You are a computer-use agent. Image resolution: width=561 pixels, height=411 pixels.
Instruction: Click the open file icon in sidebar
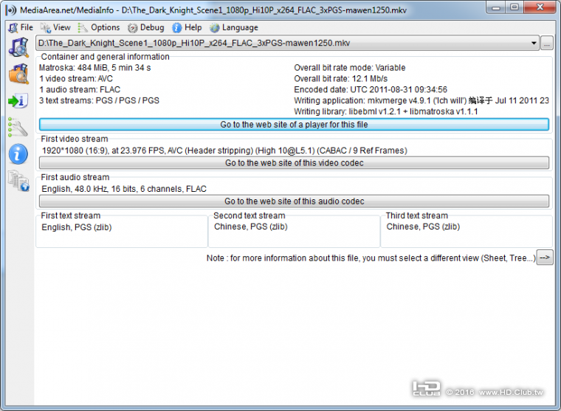point(18,47)
